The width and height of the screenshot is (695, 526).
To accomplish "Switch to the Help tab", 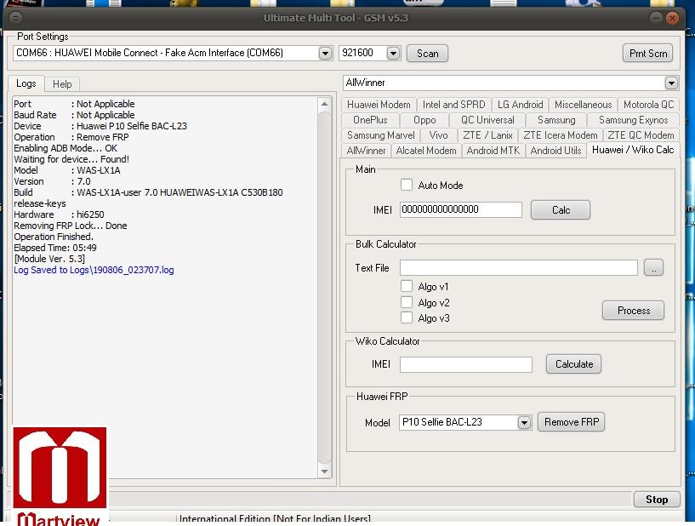I will pyautogui.click(x=62, y=83).
